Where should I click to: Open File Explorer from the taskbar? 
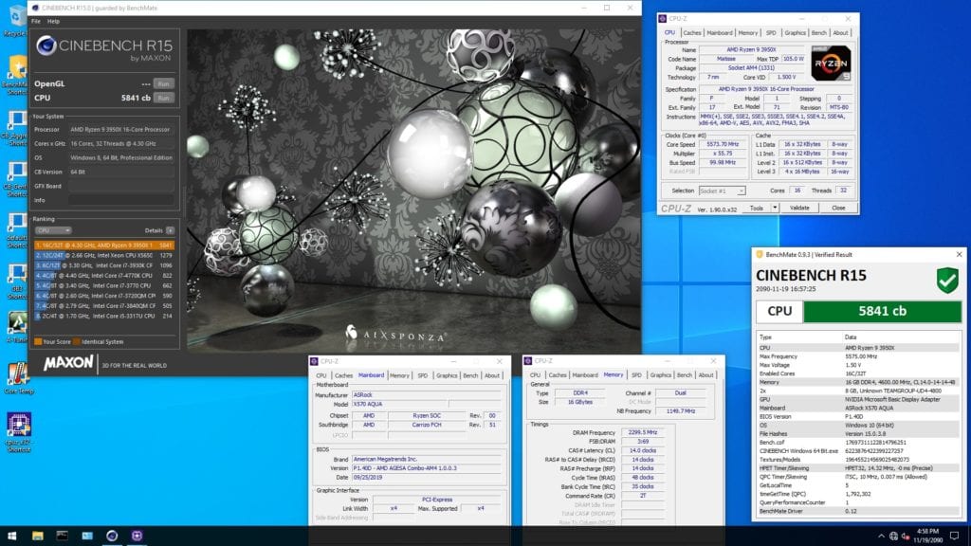(x=37, y=536)
